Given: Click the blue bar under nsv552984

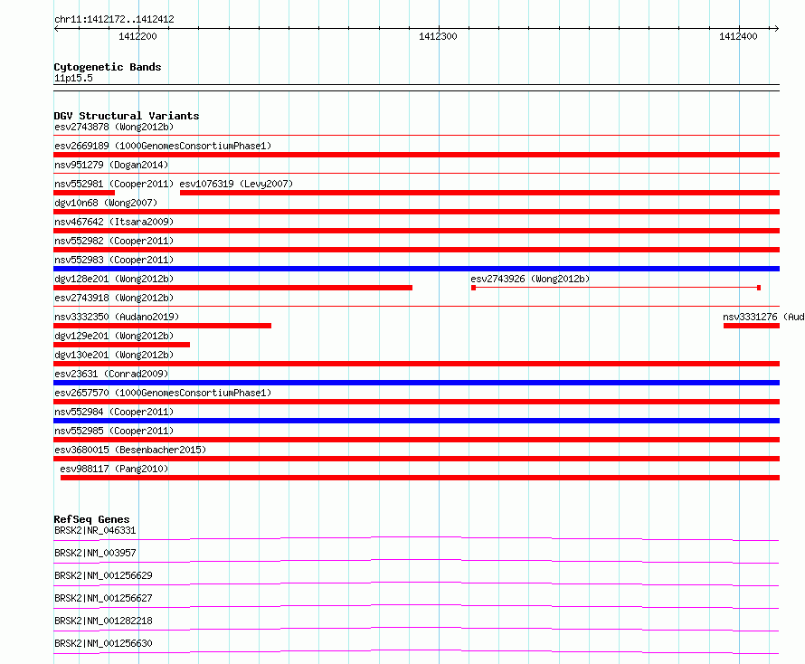Looking at the screenshot, I should pos(416,421).
